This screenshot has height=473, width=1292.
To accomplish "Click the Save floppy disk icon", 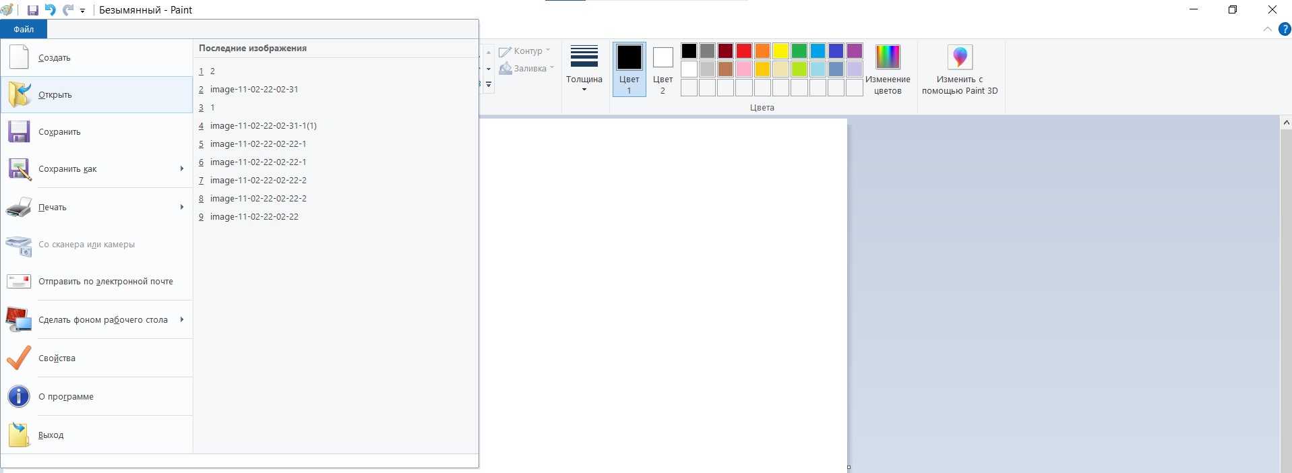I will click(19, 132).
